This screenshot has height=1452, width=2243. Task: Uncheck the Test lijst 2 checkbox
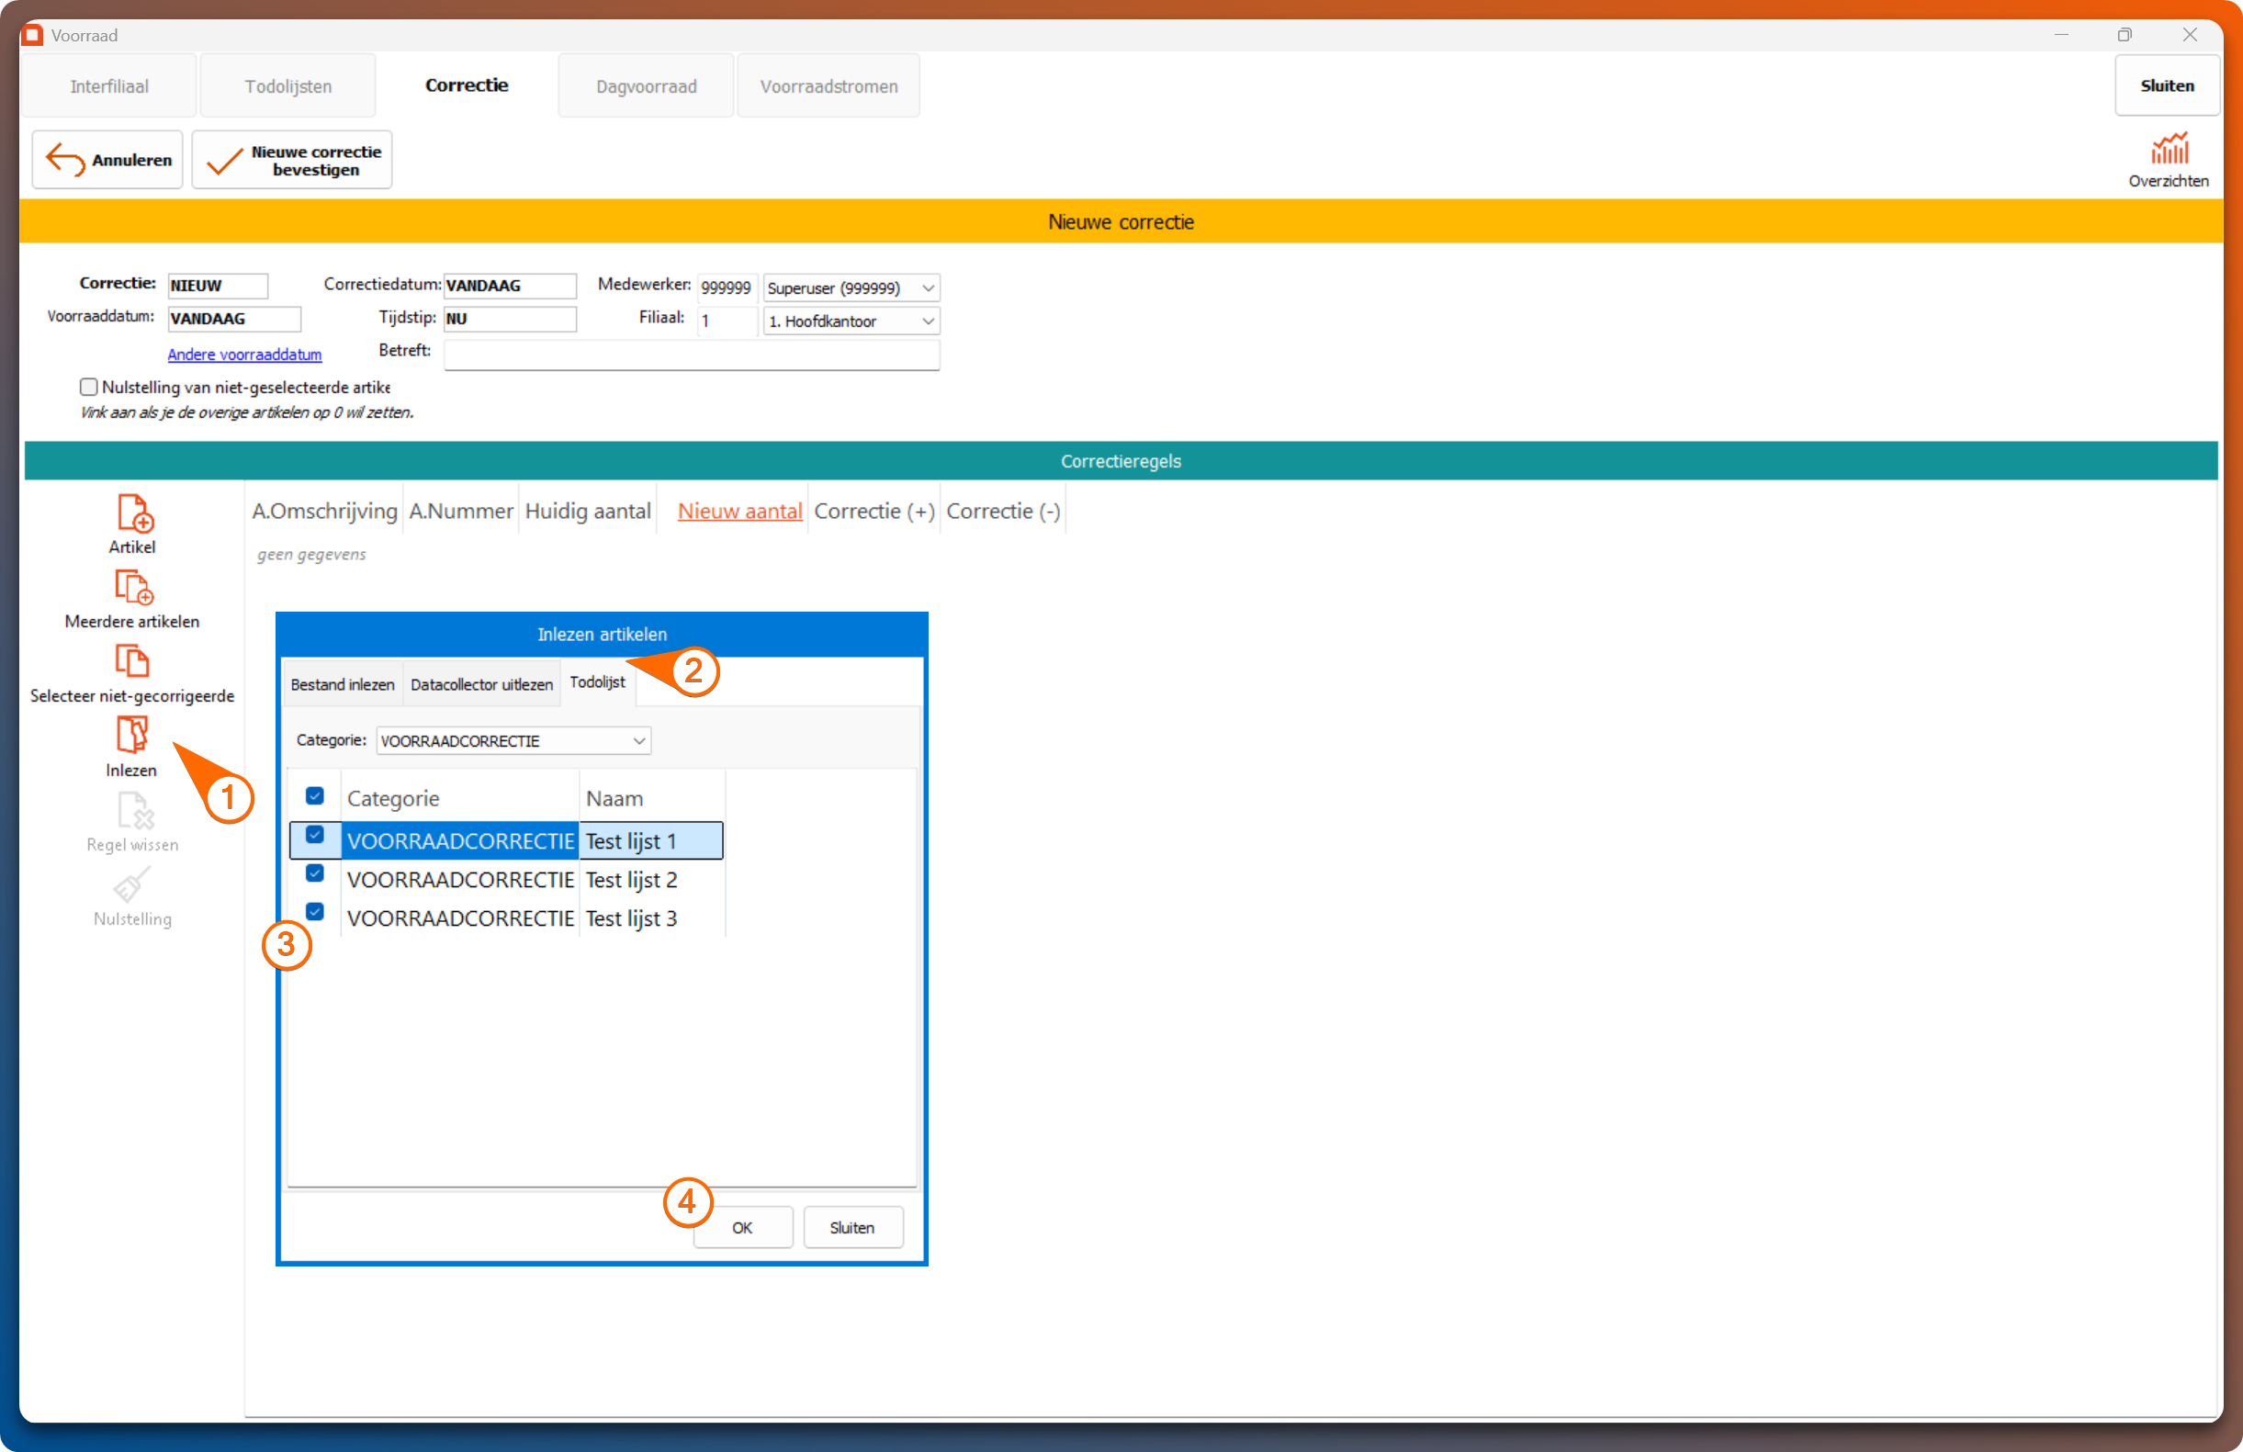315,874
